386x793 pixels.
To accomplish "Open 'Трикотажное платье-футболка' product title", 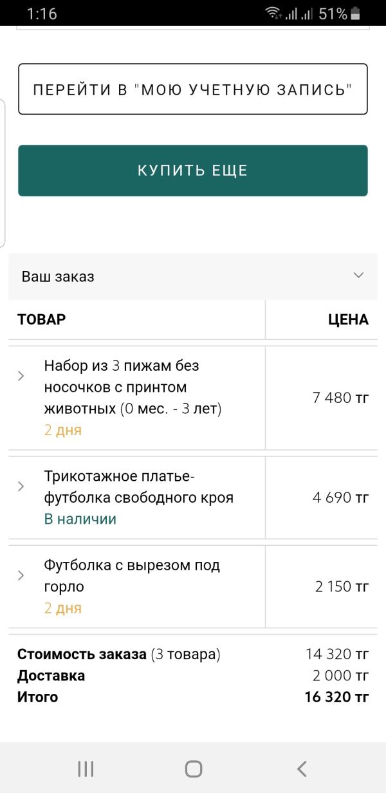I will pyautogui.click(x=138, y=487).
